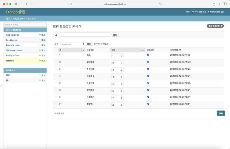Open record ID 8 link
Screen dimensions: 230x149
(60, 62)
